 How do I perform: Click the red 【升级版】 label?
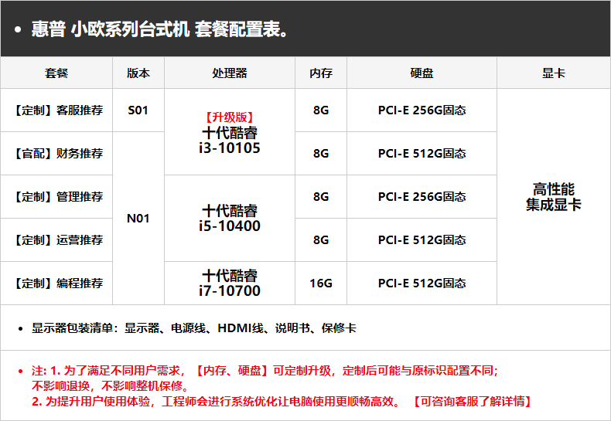pyautogui.click(x=230, y=117)
